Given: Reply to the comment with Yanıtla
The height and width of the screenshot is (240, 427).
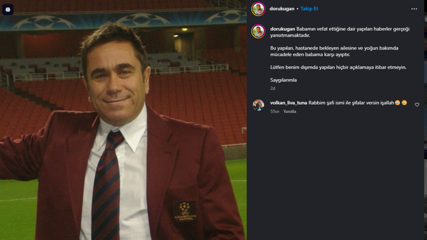Looking at the screenshot, I should pyautogui.click(x=290, y=111).
